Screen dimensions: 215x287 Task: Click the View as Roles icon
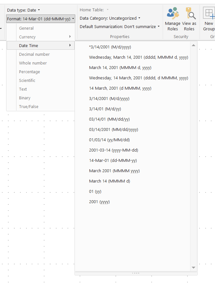click(x=190, y=13)
